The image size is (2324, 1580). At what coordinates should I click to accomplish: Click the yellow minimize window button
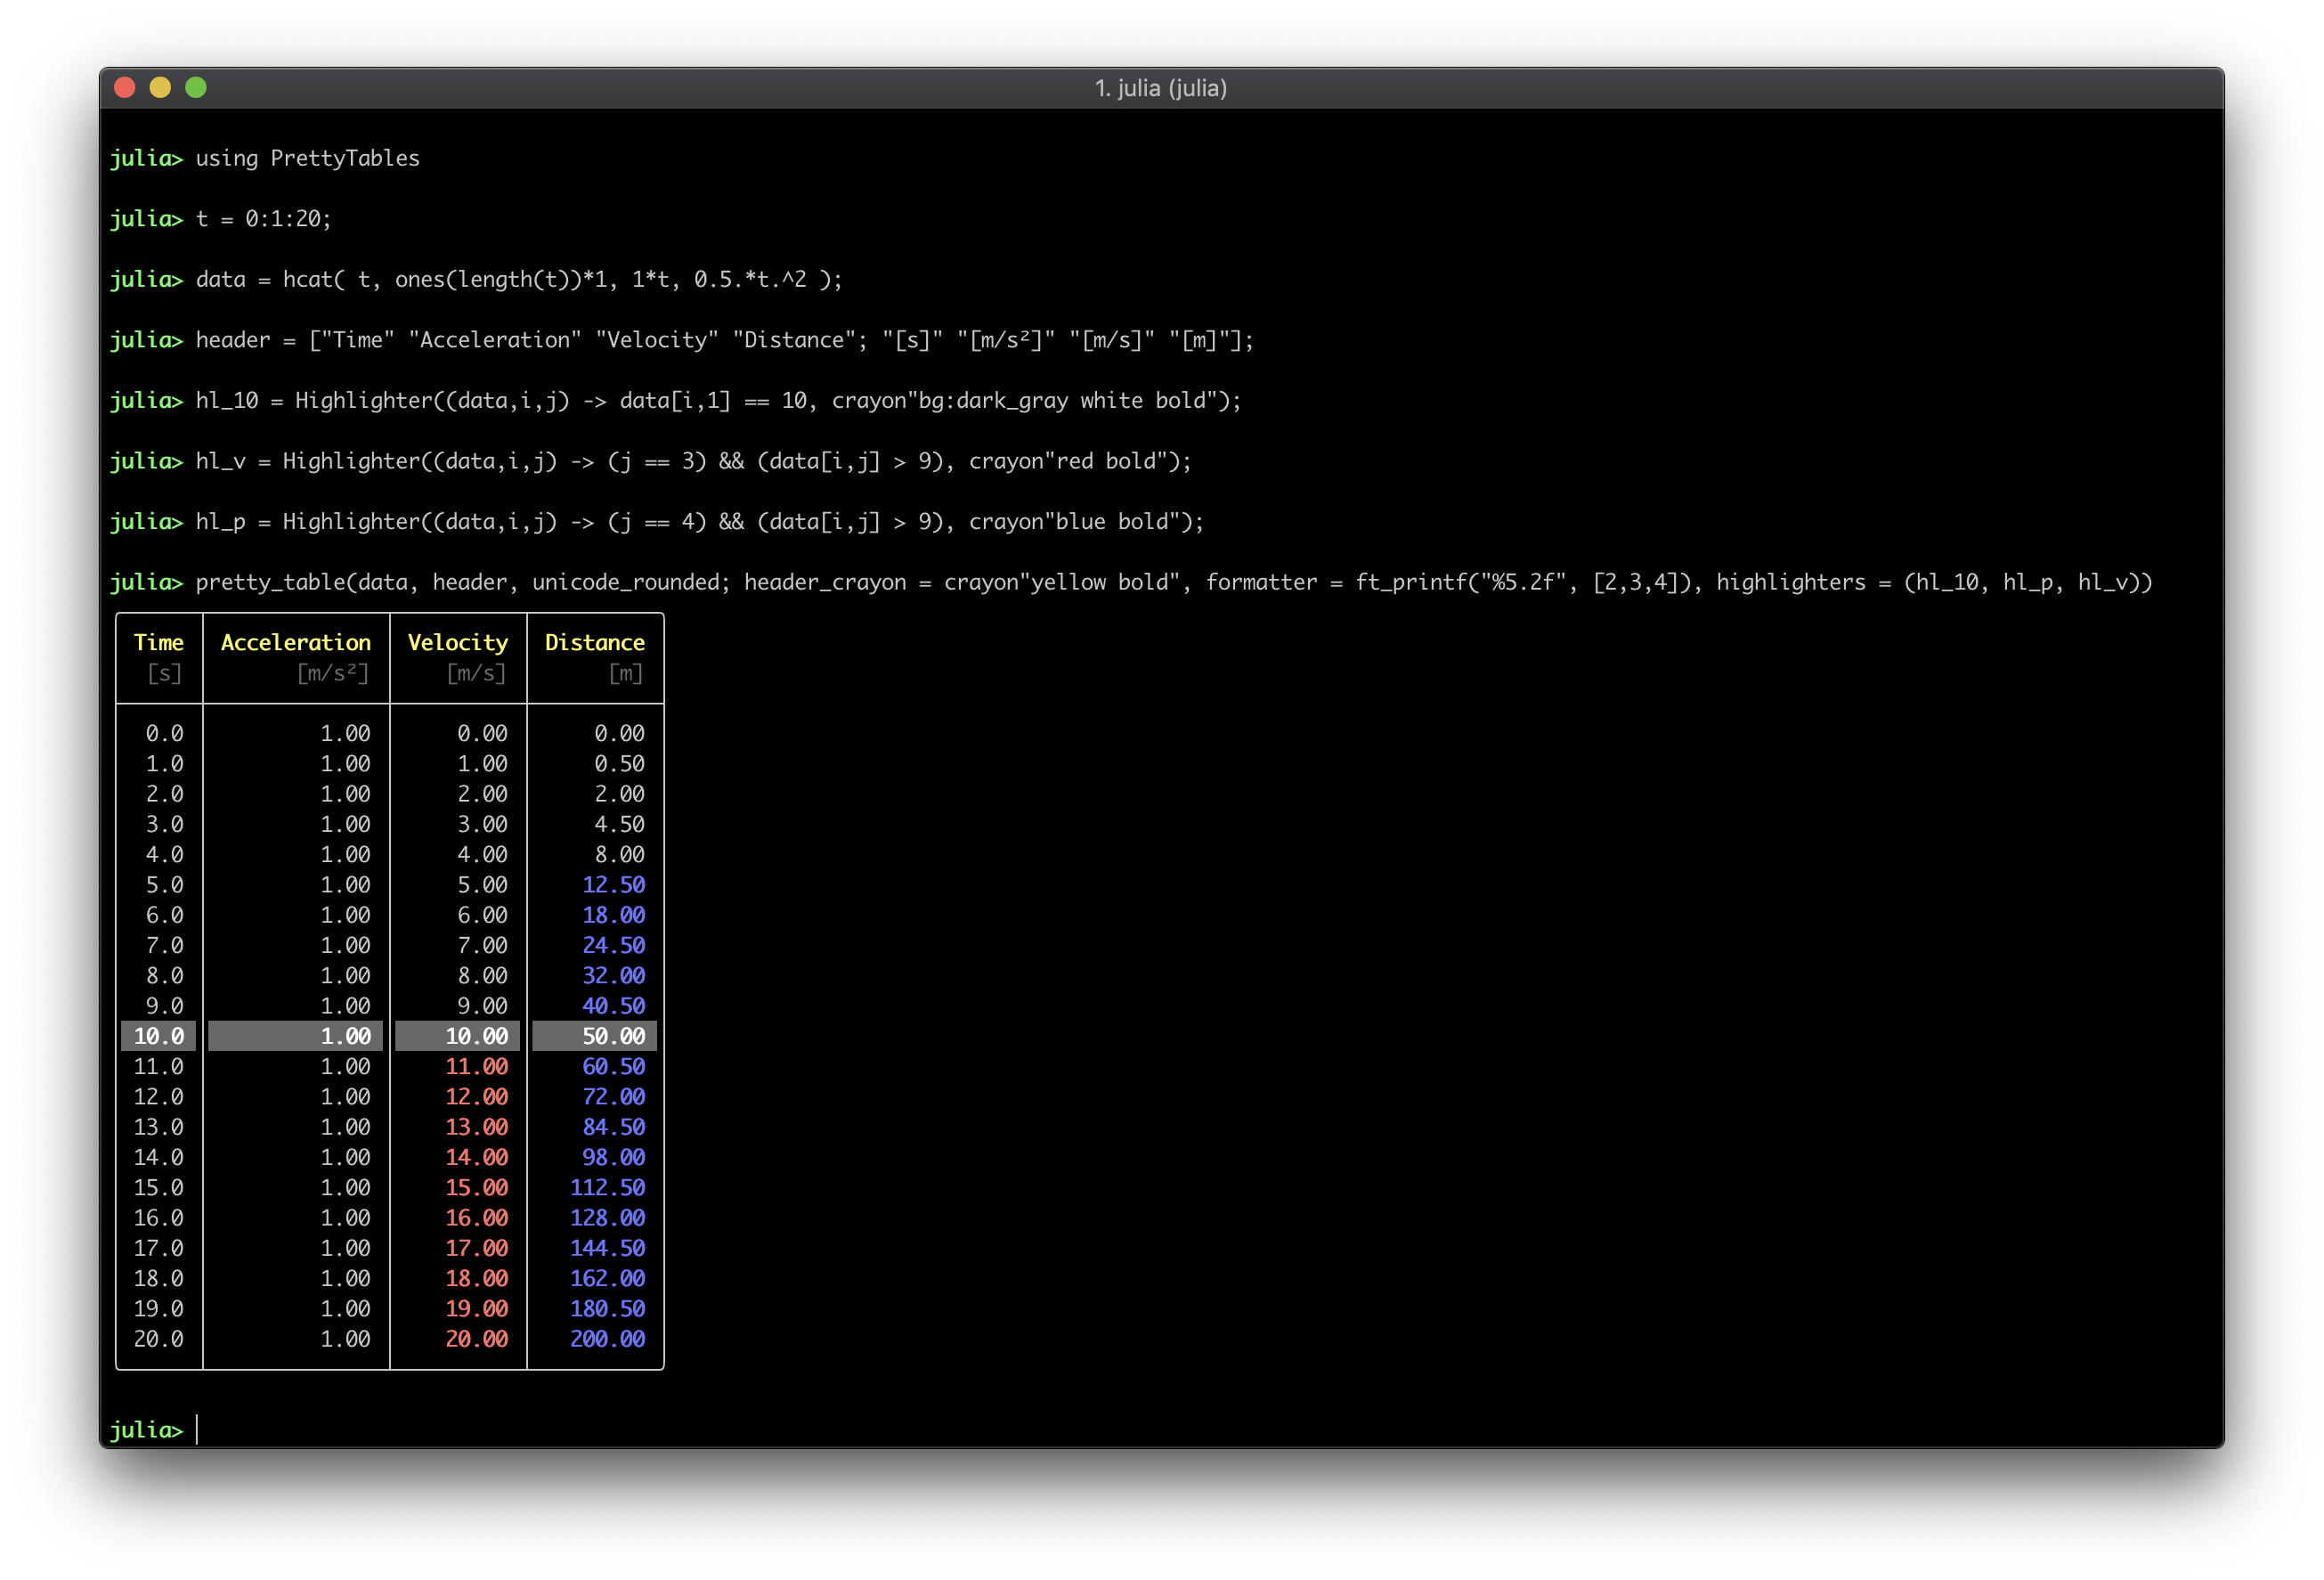coord(160,88)
